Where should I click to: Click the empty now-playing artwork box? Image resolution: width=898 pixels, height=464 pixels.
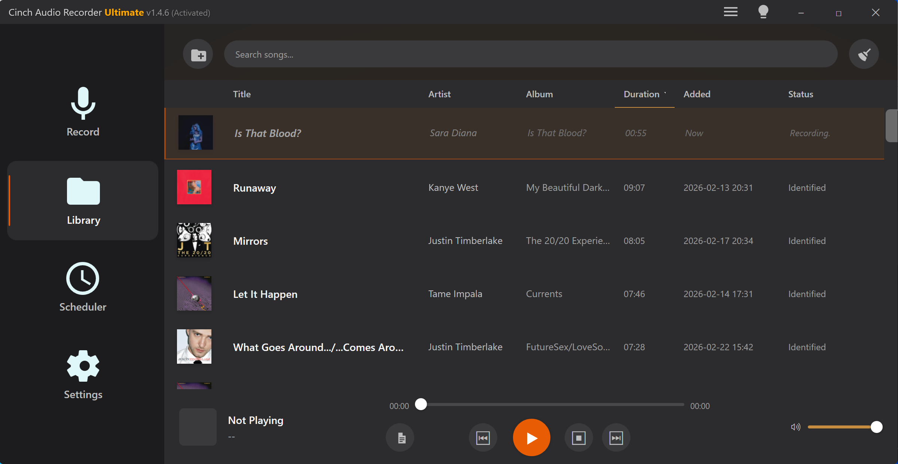click(x=198, y=427)
